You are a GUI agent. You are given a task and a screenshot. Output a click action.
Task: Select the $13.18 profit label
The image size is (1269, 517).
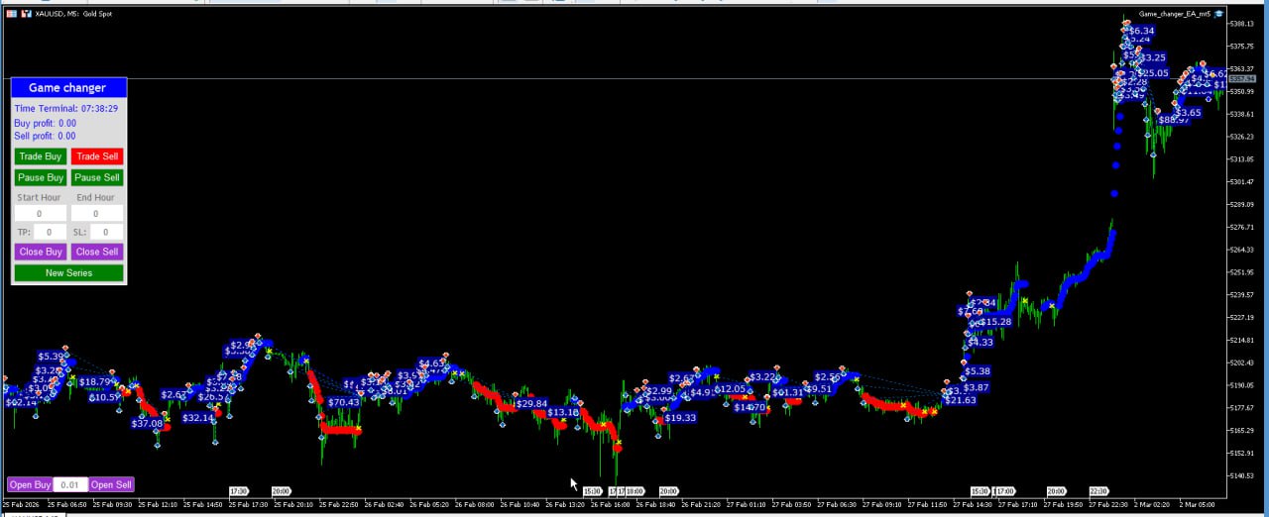tap(562, 413)
